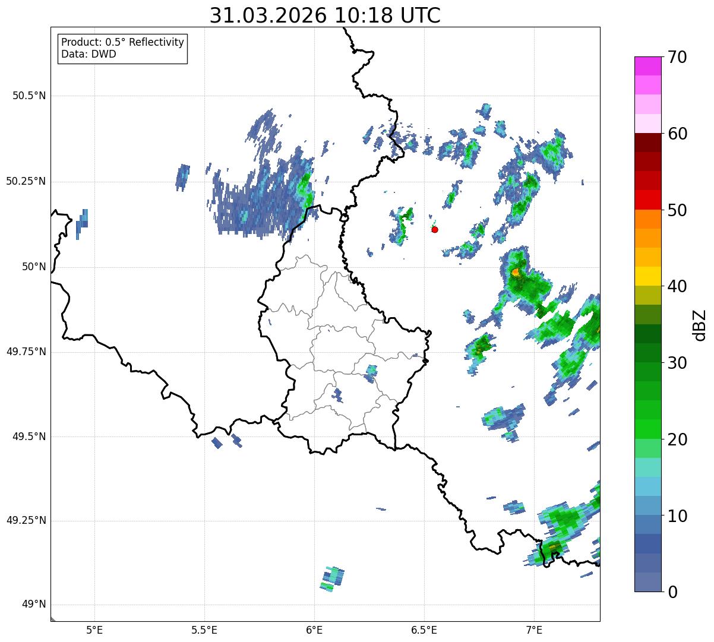Image resolution: width=714 pixels, height=642 pixels.
Task: Click the 49.5°N latitude label
Action: (x=29, y=437)
